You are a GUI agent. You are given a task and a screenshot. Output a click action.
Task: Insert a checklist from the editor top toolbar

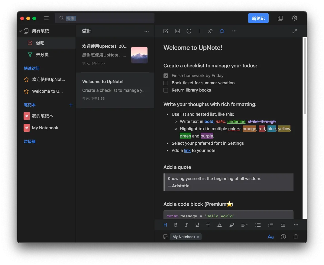tap(166, 31)
